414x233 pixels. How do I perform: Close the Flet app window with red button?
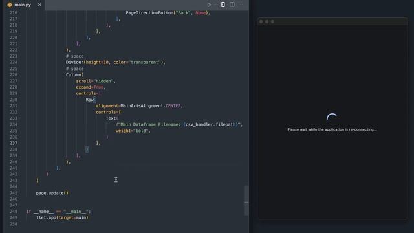pos(261,21)
